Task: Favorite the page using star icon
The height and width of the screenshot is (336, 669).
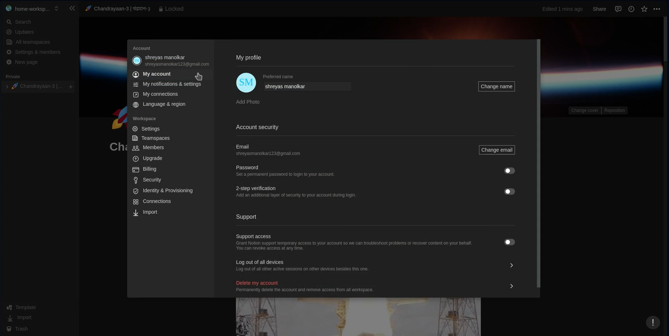Action: 644,9
